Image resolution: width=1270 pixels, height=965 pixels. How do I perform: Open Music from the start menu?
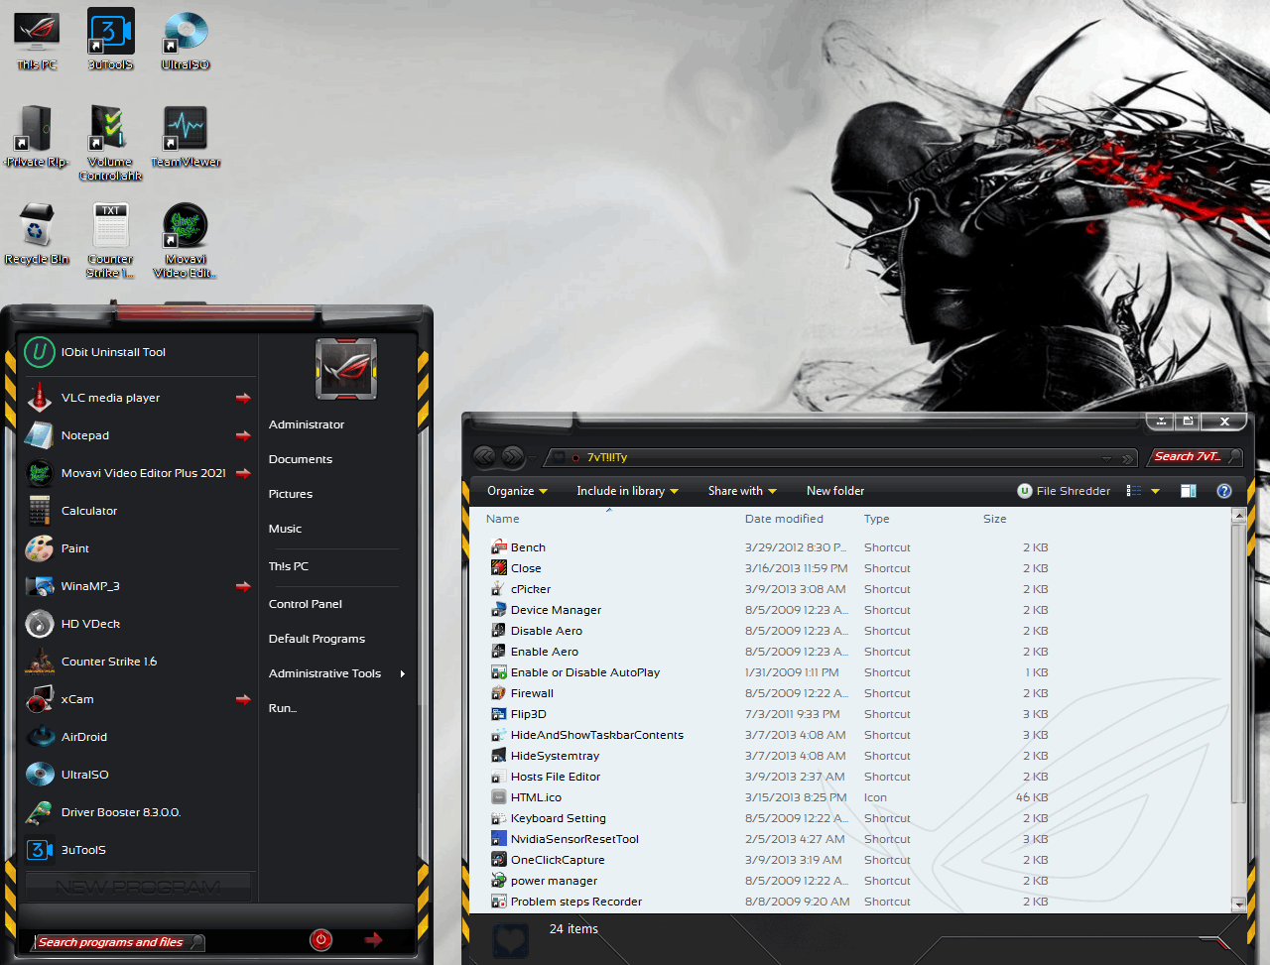tap(285, 529)
